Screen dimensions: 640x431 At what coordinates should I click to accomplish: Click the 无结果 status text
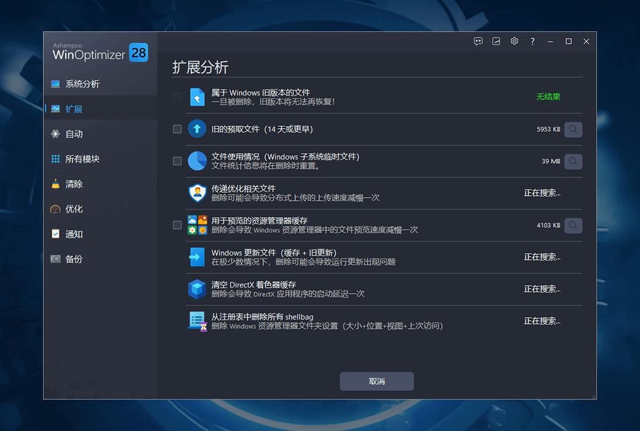(548, 97)
